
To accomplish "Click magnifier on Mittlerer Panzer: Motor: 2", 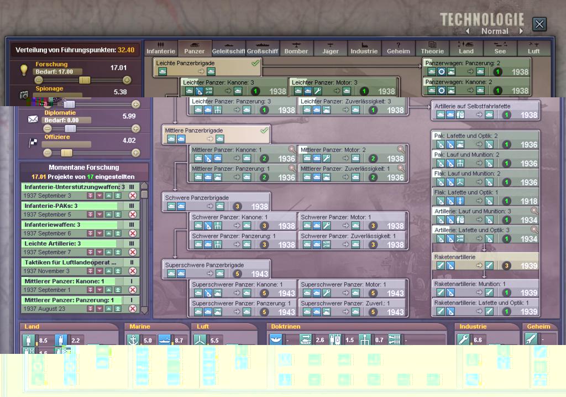I will tap(400, 149).
